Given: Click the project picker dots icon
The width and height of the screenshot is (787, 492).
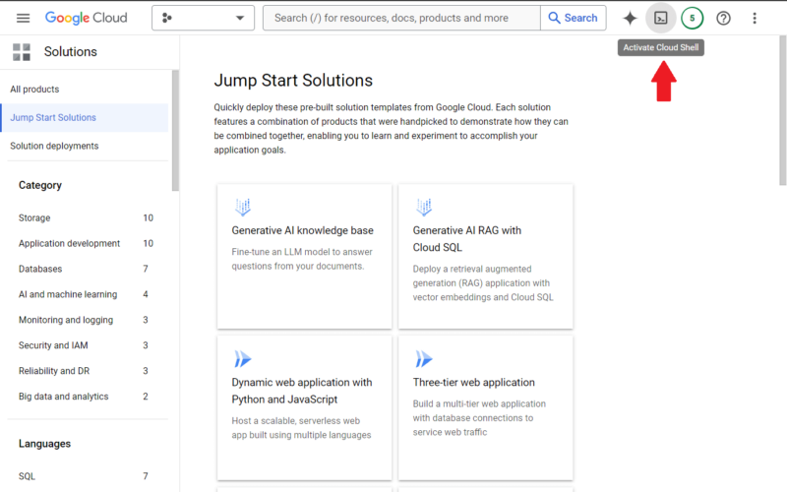Looking at the screenshot, I should point(166,18).
